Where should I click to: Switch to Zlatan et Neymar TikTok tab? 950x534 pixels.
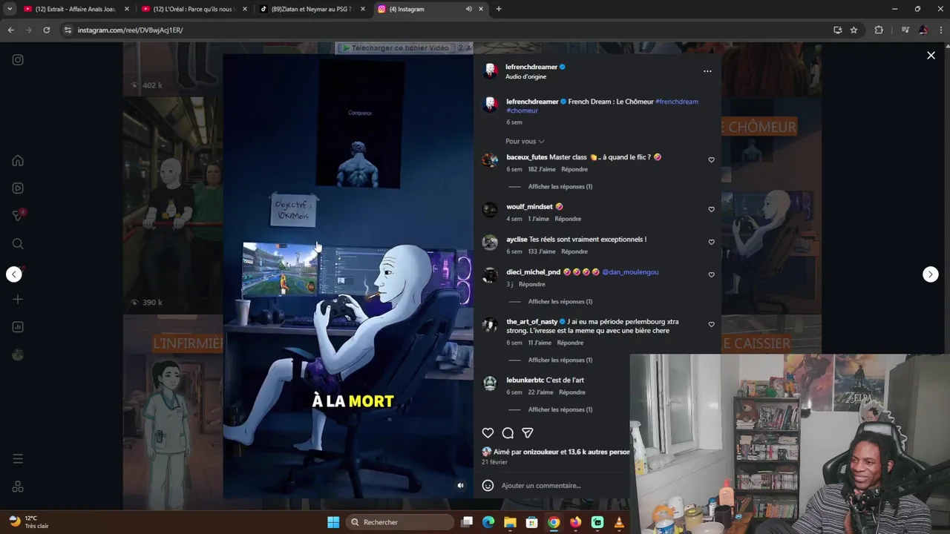(x=312, y=9)
